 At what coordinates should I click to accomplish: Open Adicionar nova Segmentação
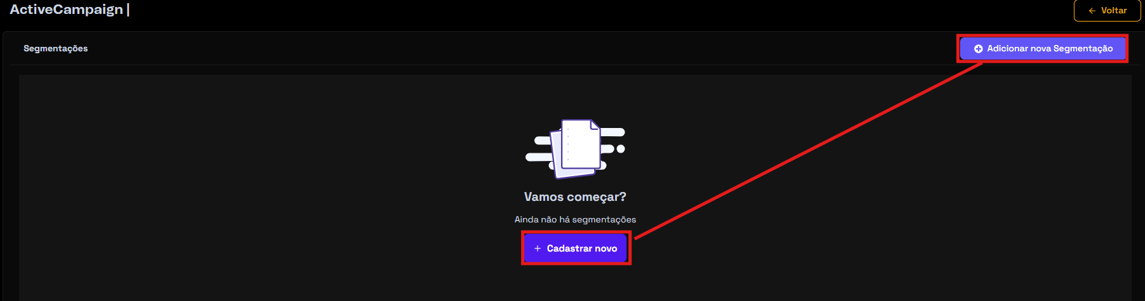[1043, 49]
